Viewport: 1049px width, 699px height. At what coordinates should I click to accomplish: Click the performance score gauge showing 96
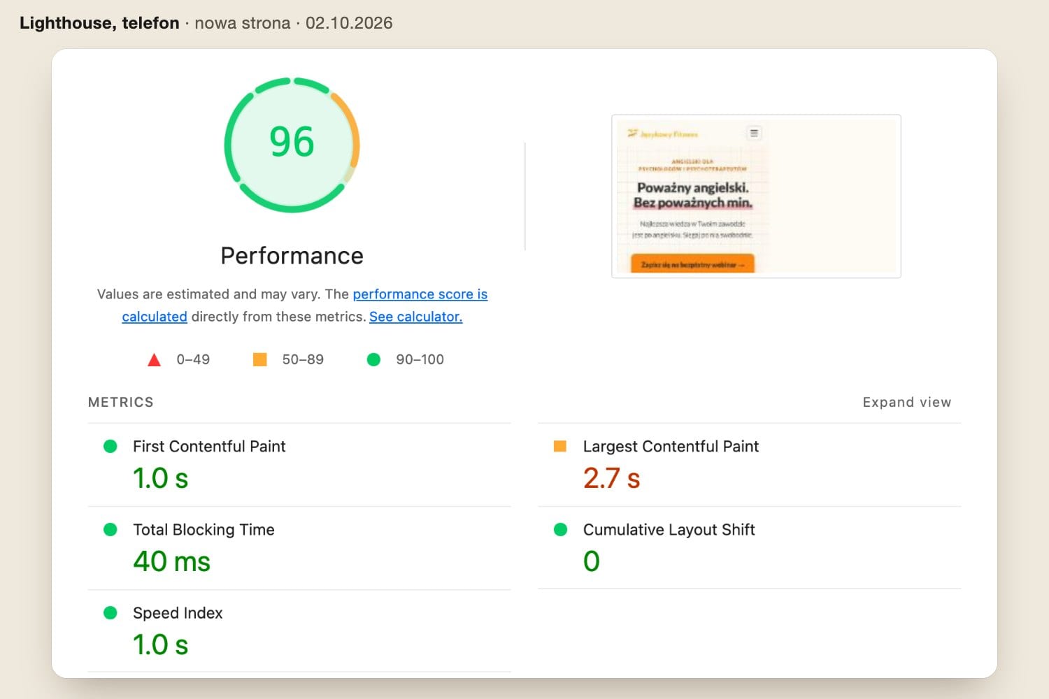tap(292, 145)
